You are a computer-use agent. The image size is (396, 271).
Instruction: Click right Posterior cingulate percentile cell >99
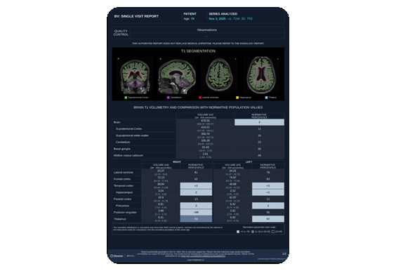point(196,213)
